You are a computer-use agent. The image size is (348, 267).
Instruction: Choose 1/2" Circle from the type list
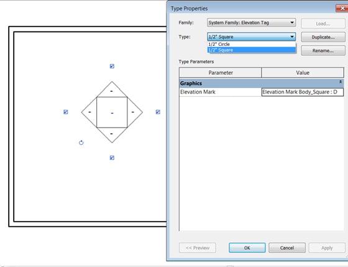pyautogui.click(x=252, y=44)
